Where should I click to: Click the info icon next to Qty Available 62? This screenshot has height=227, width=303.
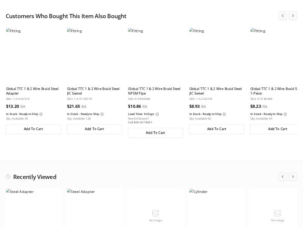(x=224, y=114)
